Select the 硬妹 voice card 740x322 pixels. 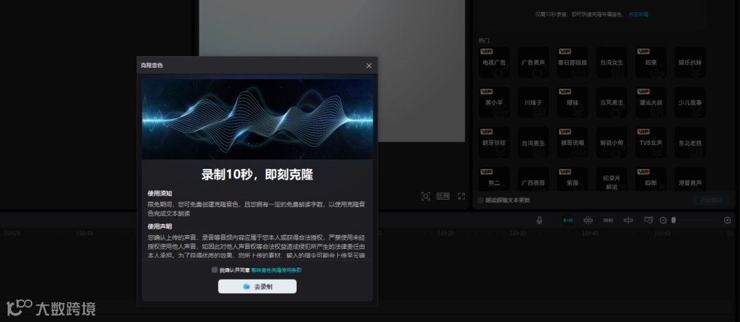[x=572, y=103]
